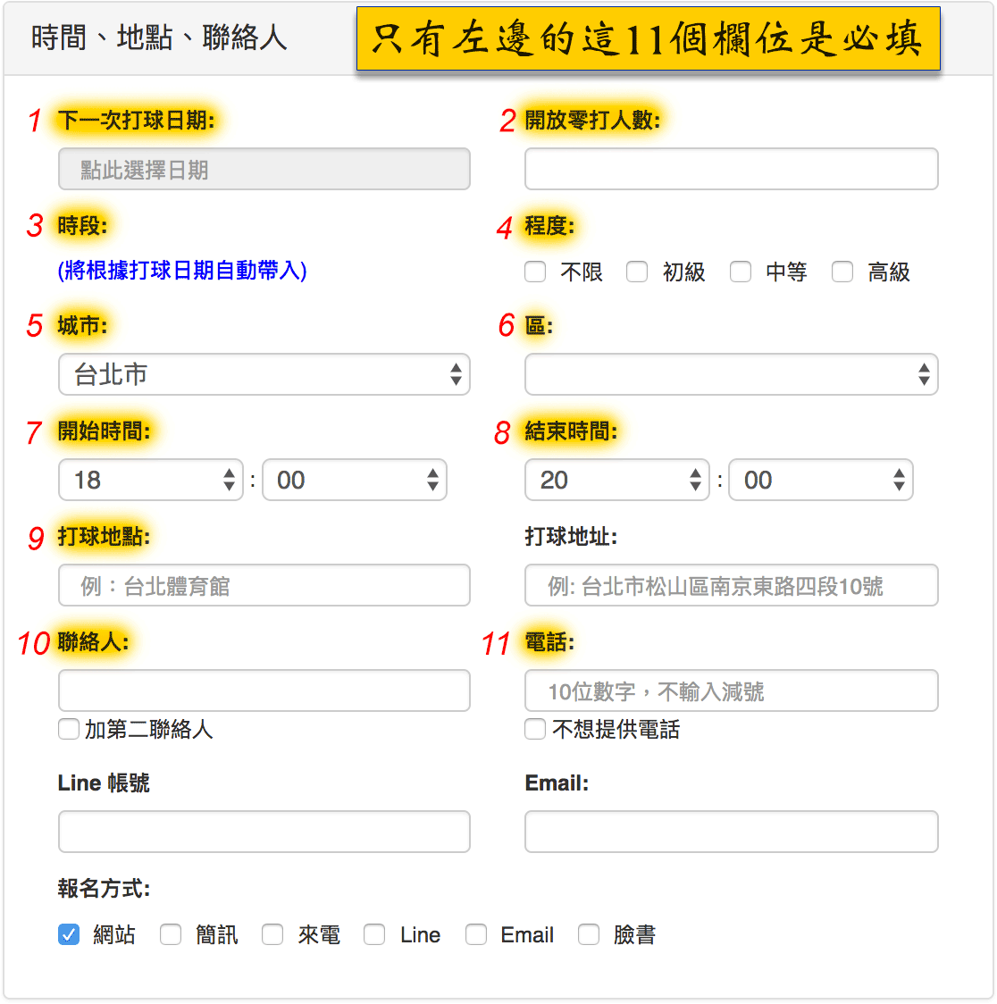Open the start time hour dropdown showing 18
The image size is (997, 1004).
click(150, 480)
